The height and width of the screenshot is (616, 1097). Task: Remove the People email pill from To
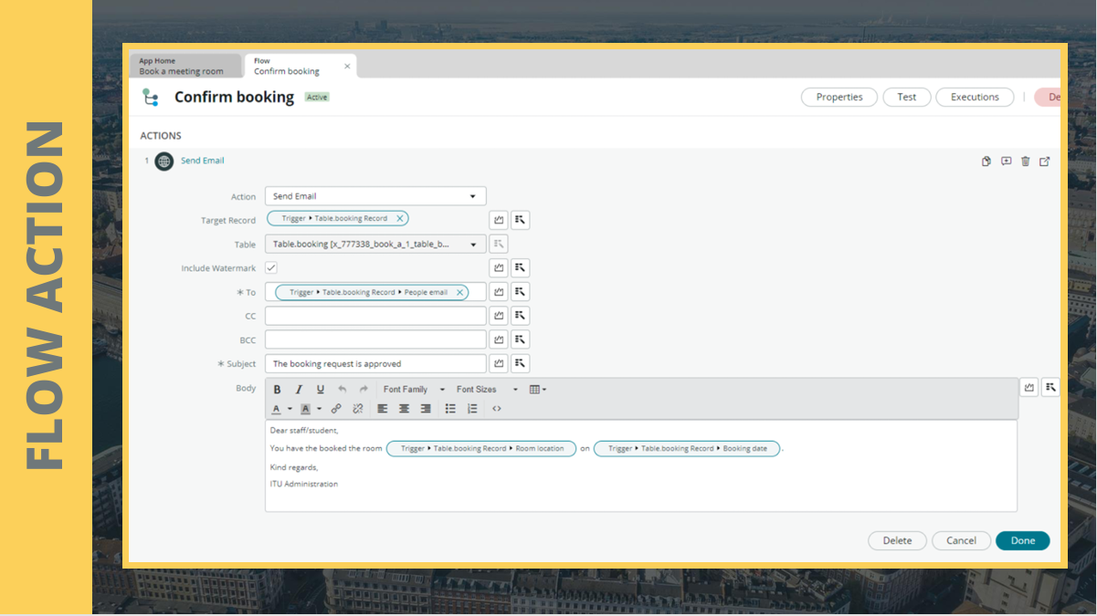pos(460,293)
